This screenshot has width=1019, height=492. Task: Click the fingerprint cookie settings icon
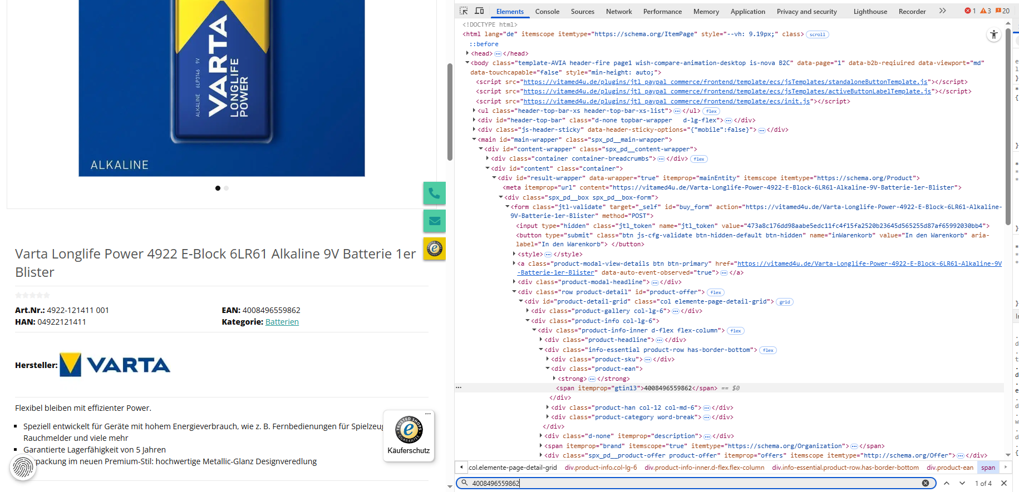tap(23, 468)
